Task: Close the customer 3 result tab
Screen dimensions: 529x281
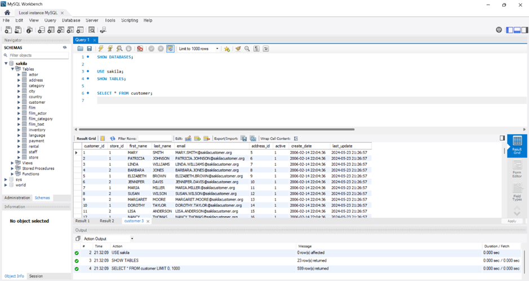Action: tap(148, 221)
